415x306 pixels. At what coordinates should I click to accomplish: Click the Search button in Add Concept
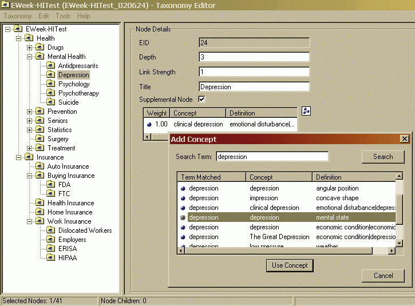(x=383, y=157)
